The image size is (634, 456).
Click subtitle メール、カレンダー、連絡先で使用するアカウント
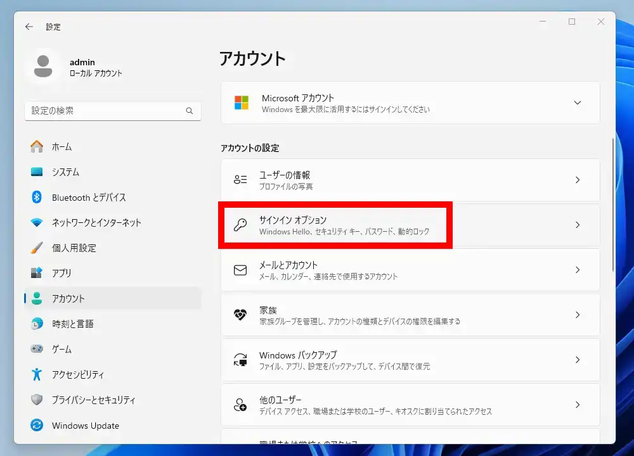(x=328, y=276)
